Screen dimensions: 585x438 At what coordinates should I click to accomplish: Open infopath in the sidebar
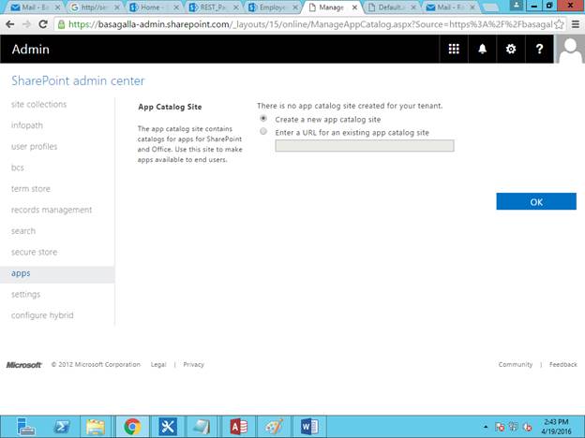[x=27, y=125]
